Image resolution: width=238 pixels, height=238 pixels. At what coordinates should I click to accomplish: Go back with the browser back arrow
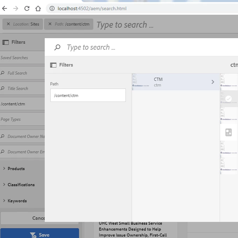click(5, 8)
